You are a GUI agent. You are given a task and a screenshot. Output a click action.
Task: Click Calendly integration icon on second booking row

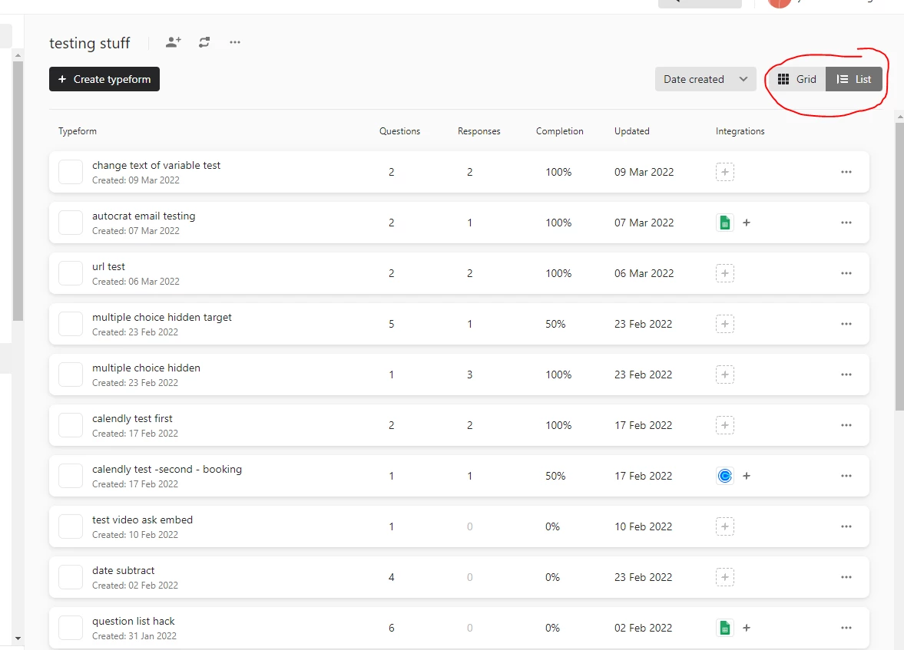tap(724, 476)
